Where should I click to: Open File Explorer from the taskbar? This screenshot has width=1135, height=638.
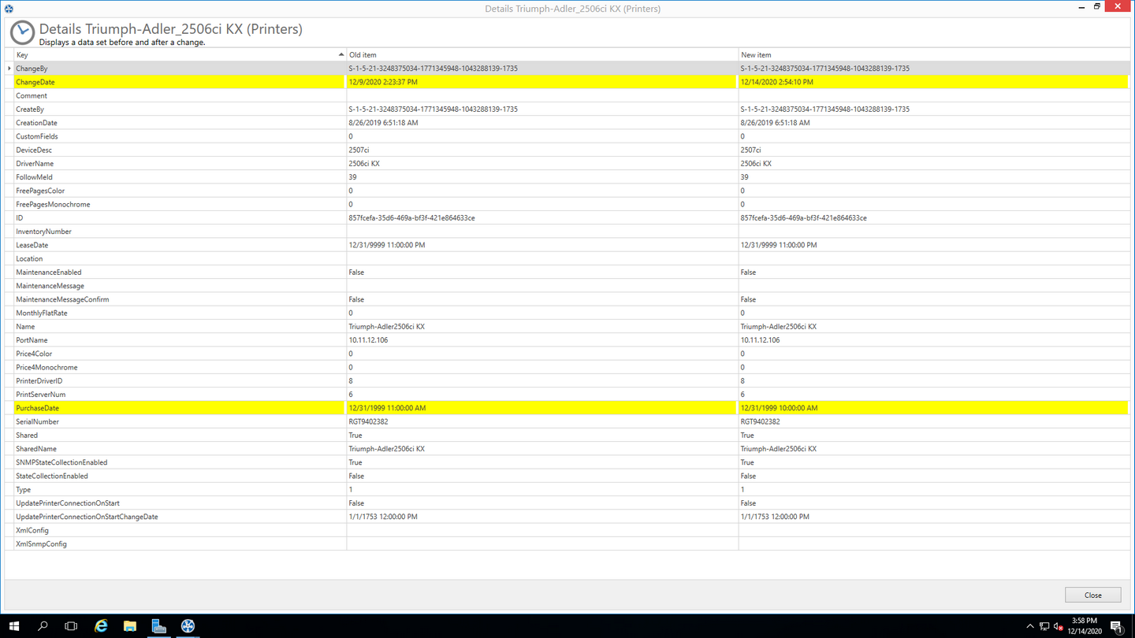pyautogui.click(x=129, y=626)
